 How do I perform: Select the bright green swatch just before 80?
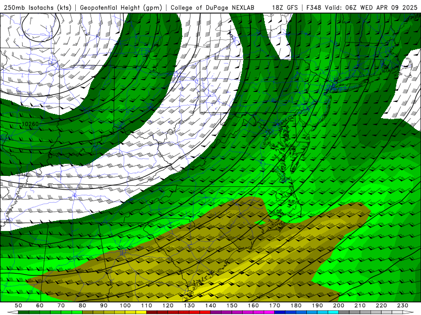click(77, 312)
